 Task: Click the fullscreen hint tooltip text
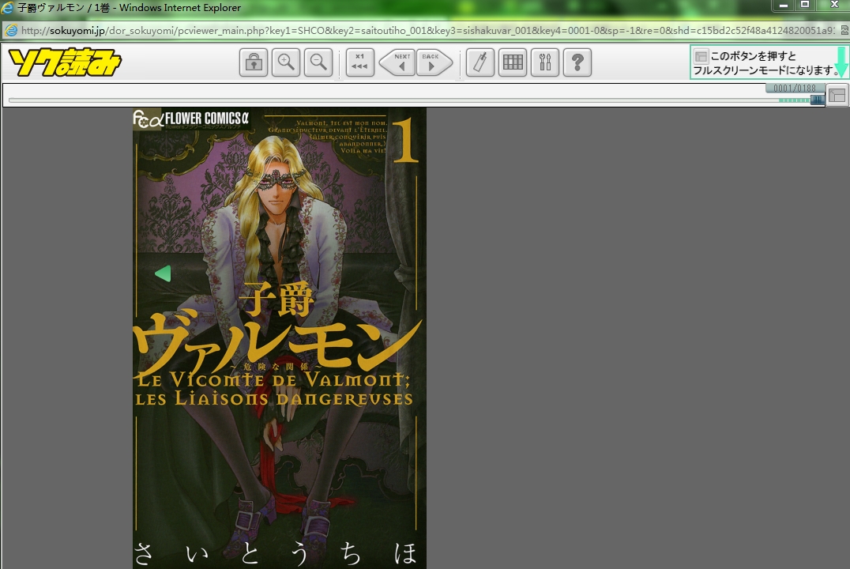[766, 63]
